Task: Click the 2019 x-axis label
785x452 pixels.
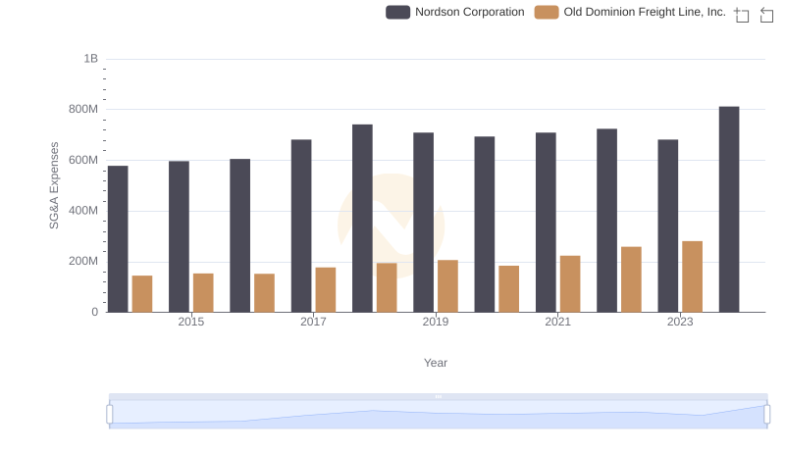Action: (x=435, y=322)
